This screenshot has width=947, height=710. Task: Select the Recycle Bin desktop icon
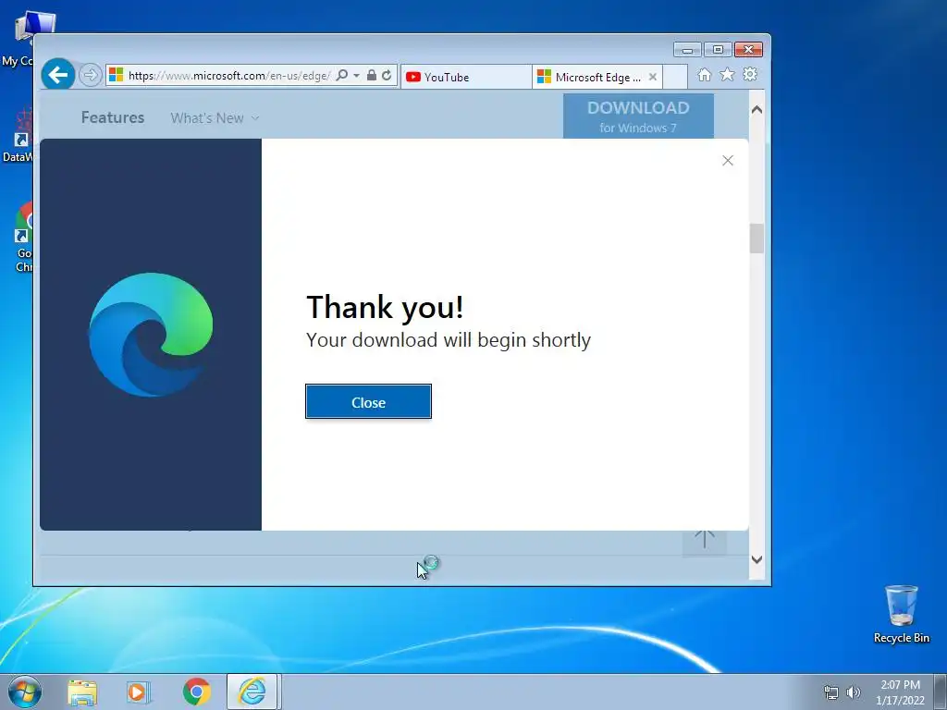[901, 614]
